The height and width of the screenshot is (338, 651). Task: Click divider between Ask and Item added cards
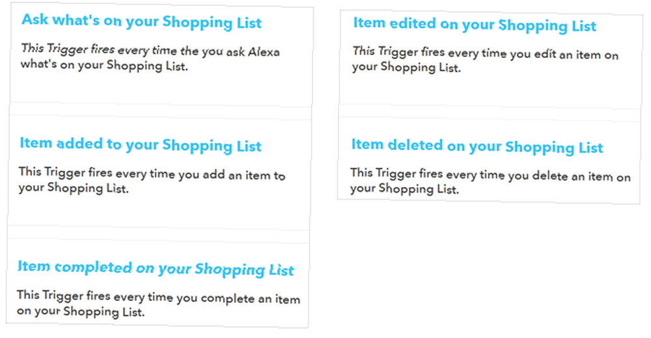[160, 112]
